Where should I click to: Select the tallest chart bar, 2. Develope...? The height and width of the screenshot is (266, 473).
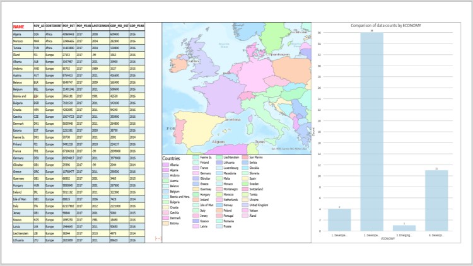click(x=371, y=132)
